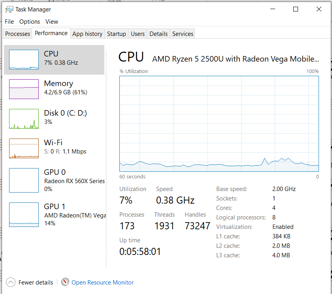Switch to the Details tab
This screenshot has width=332, height=294.
(158, 34)
